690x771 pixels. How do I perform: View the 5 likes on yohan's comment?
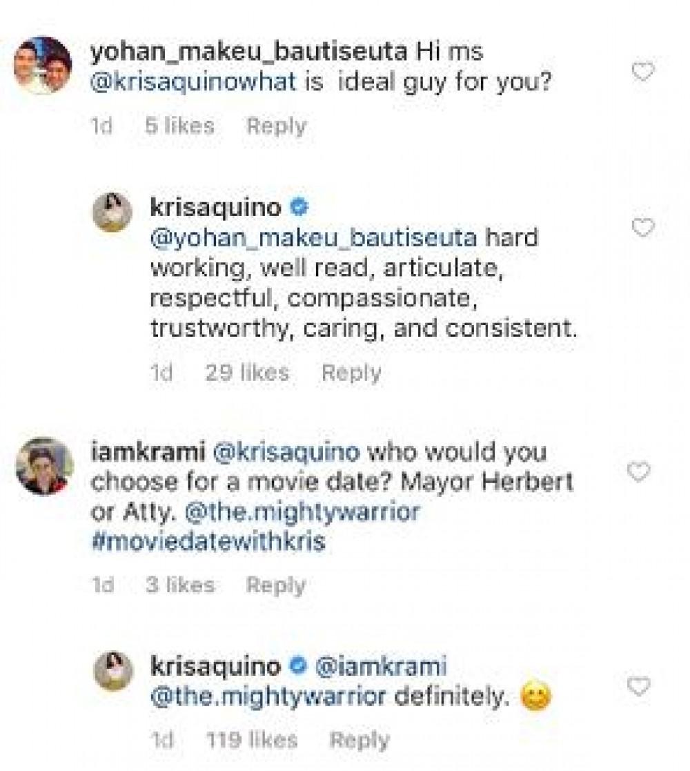click(179, 126)
